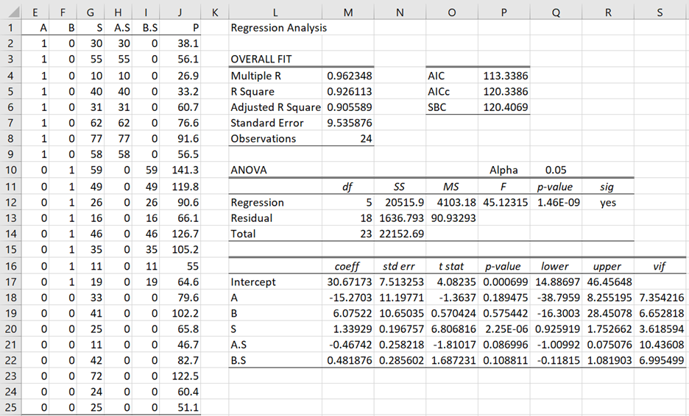This screenshot has height=416, width=689.
Task: Select the vif value 10.43608
Action: point(660,345)
